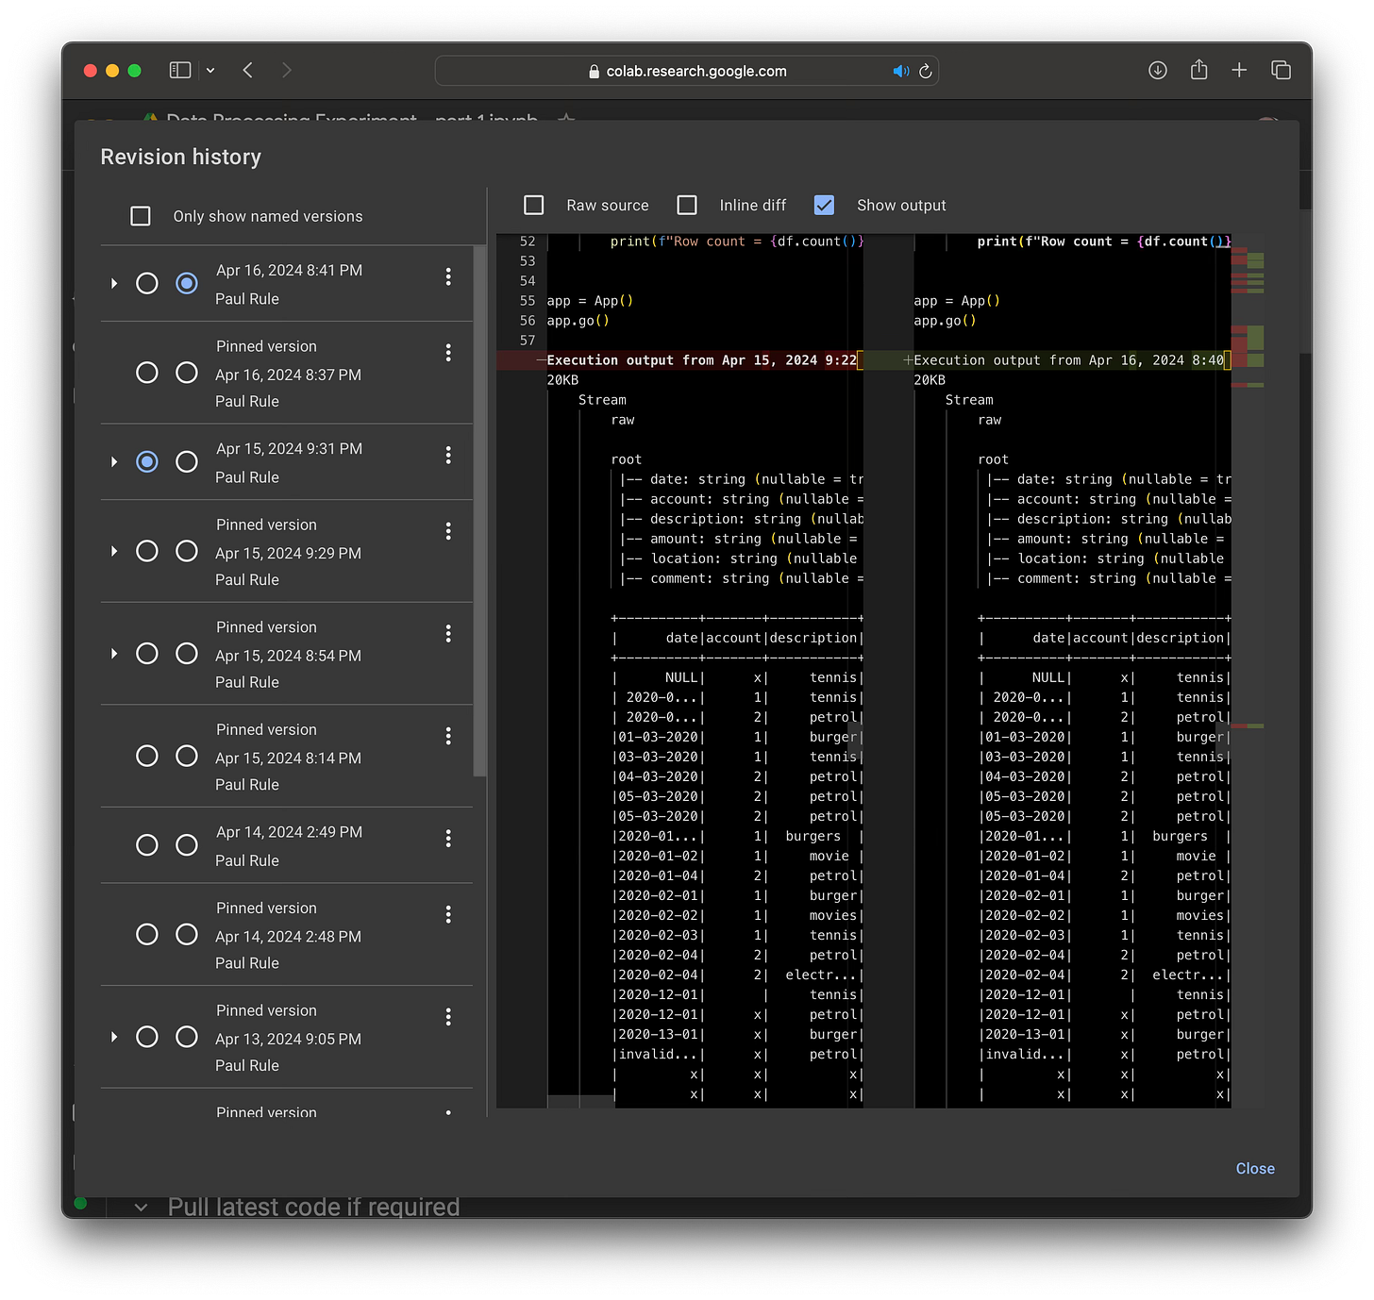This screenshot has width=1374, height=1300.
Task: Click the colab.research.google.com address bar
Action: 686,71
